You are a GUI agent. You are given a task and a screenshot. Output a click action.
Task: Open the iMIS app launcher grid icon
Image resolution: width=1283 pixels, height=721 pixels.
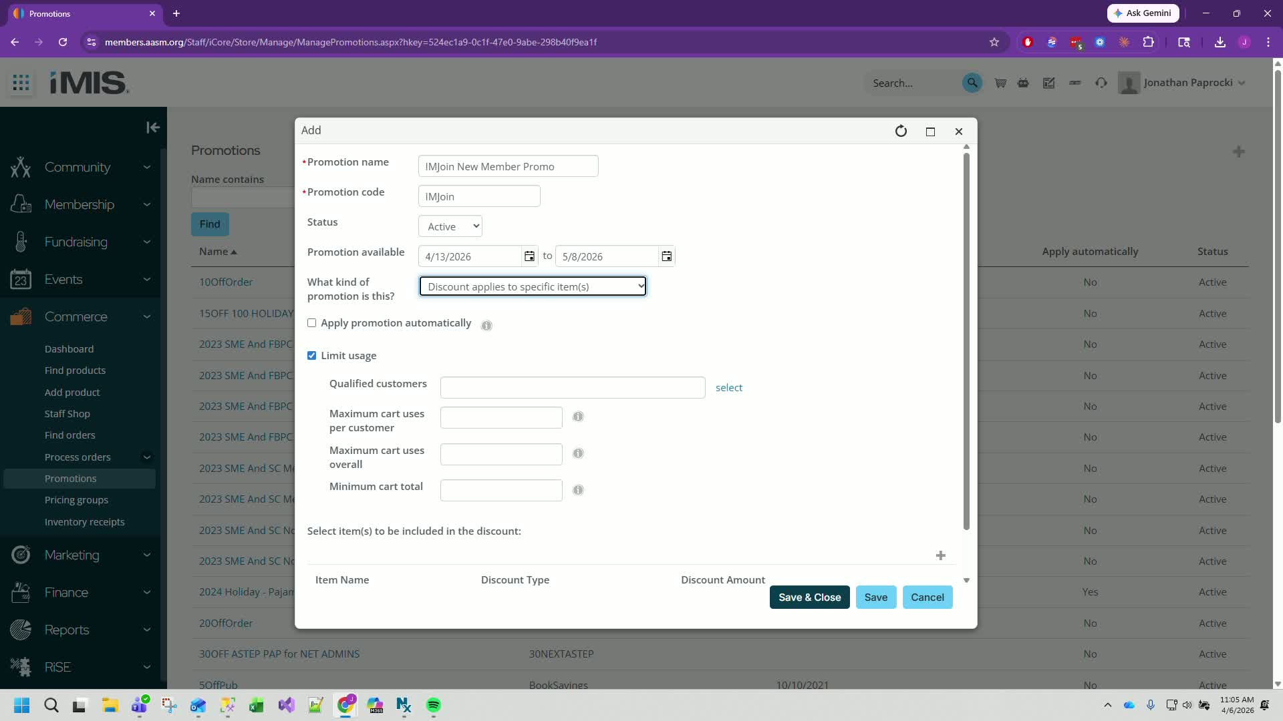pyautogui.click(x=21, y=83)
